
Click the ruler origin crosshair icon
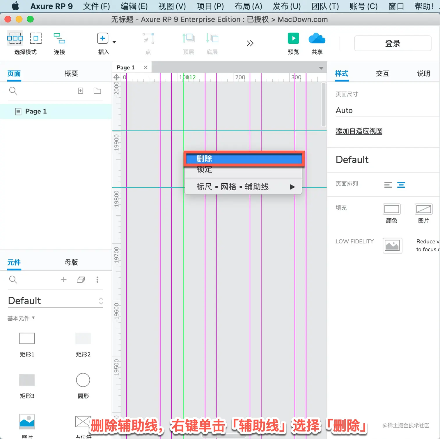pos(116,77)
